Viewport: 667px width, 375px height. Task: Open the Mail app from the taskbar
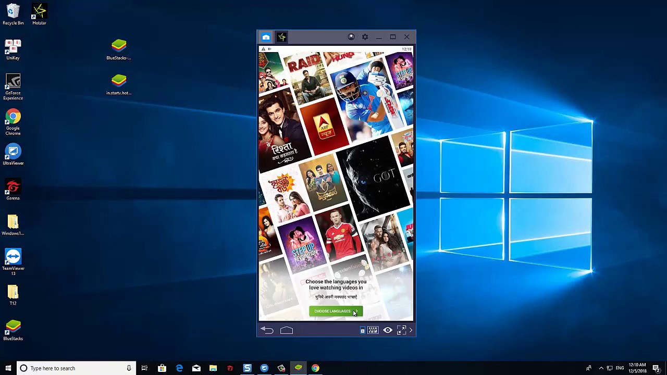coord(196,368)
